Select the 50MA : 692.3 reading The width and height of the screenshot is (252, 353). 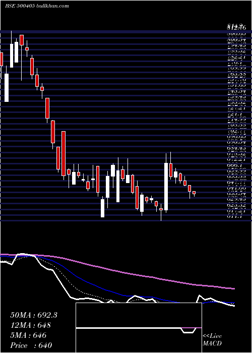pos(34,315)
